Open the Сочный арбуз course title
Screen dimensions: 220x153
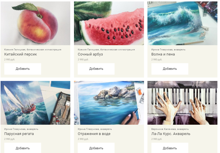coord(90,54)
